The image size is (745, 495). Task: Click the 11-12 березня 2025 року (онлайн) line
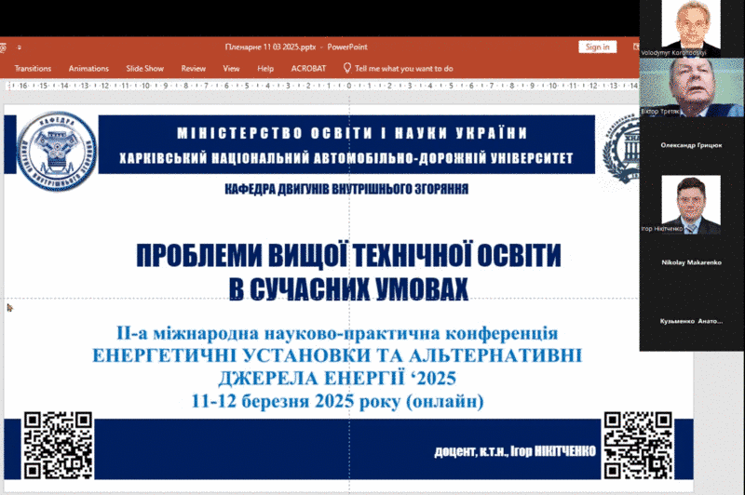[x=337, y=401]
